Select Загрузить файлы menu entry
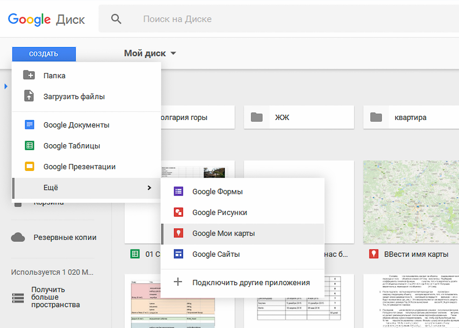459x328 pixels. coord(86,96)
